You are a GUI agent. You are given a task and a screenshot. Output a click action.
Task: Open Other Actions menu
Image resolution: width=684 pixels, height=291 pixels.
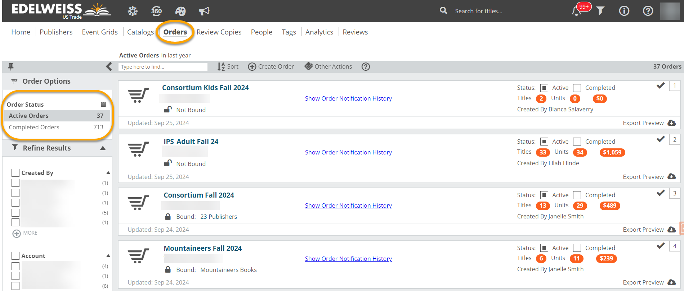(328, 66)
